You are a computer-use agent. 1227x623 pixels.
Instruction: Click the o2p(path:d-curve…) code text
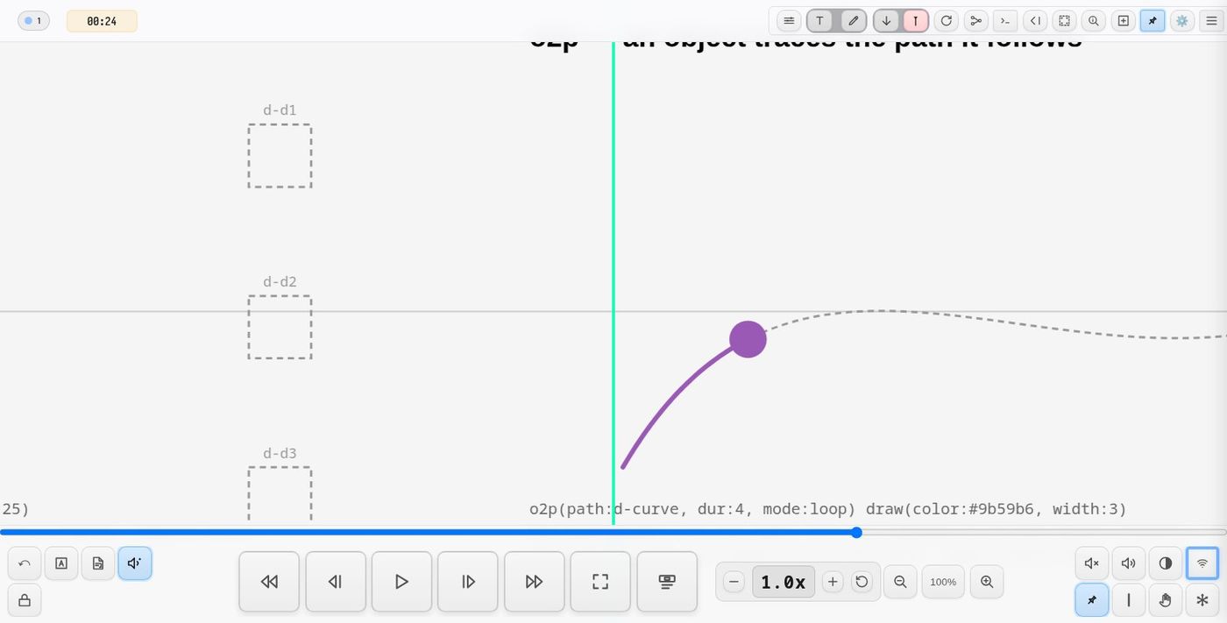828,509
